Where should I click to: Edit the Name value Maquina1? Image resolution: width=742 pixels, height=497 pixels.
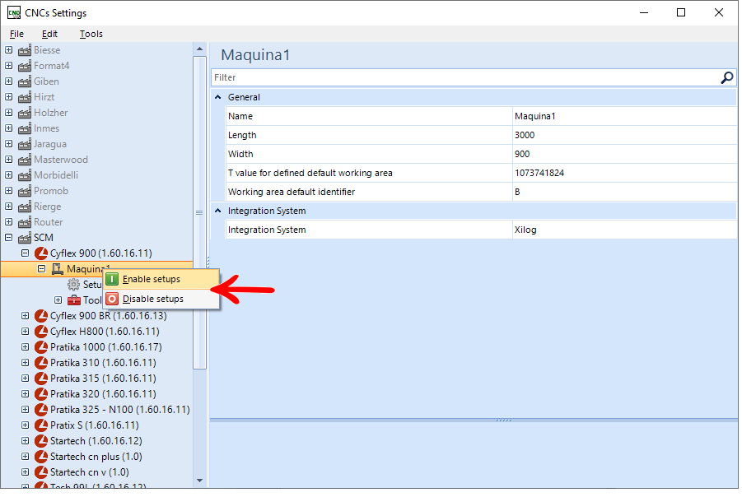[x=624, y=116]
